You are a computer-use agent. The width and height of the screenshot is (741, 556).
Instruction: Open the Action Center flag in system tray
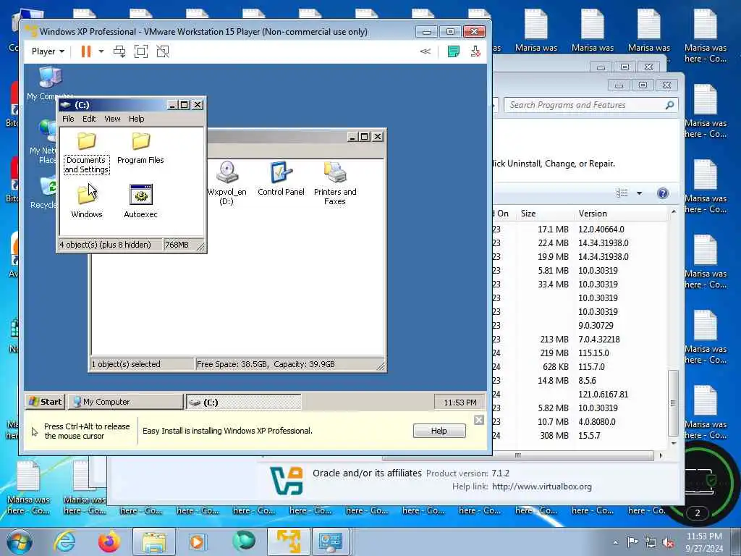[632, 542]
